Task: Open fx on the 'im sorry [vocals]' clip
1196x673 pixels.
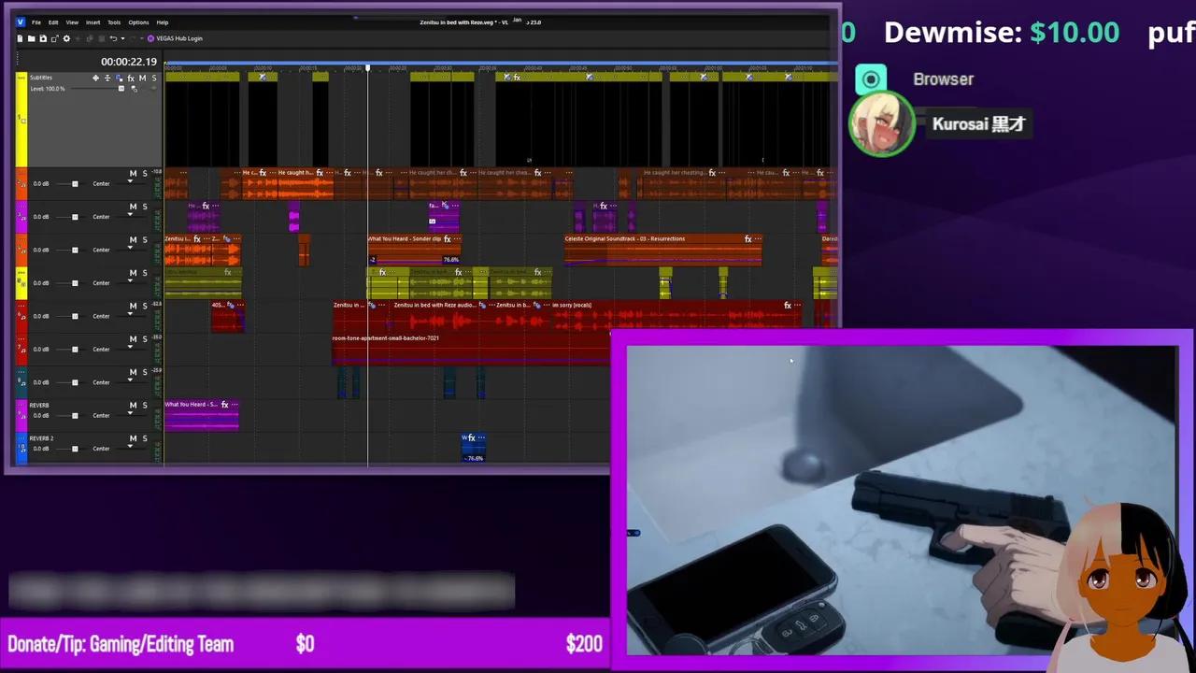Action: [x=787, y=306]
